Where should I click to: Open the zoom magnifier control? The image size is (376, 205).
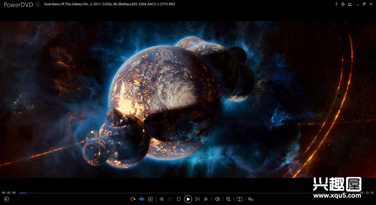point(228,199)
